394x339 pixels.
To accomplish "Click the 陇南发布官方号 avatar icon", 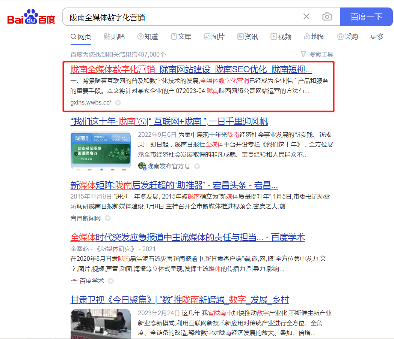I will 142,166.
